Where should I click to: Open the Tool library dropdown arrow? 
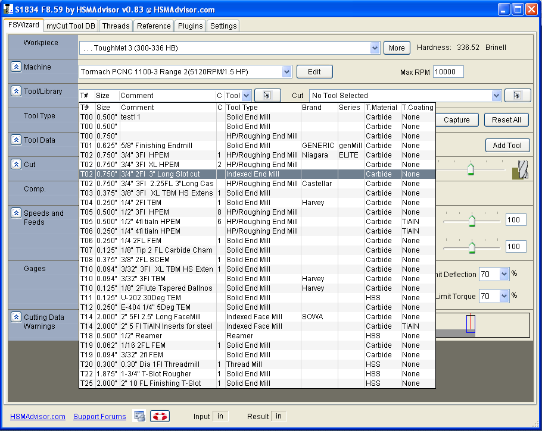tap(246, 96)
